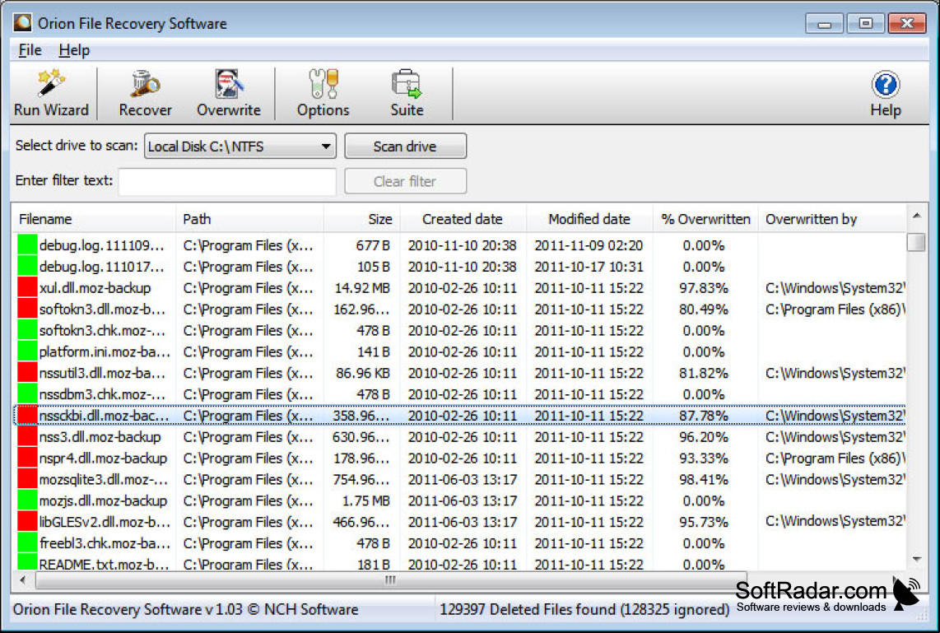Sort by the Size column header
The height and width of the screenshot is (633, 940).
click(x=362, y=219)
